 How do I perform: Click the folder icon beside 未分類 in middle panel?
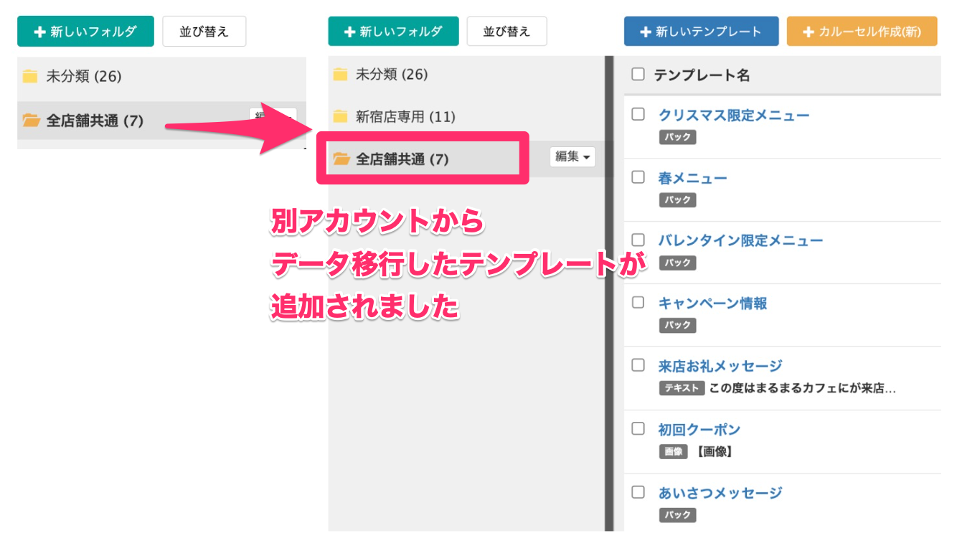point(340,74)
